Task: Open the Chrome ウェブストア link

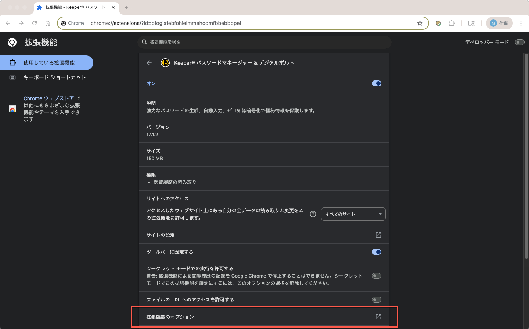Action: pos(48,98)
